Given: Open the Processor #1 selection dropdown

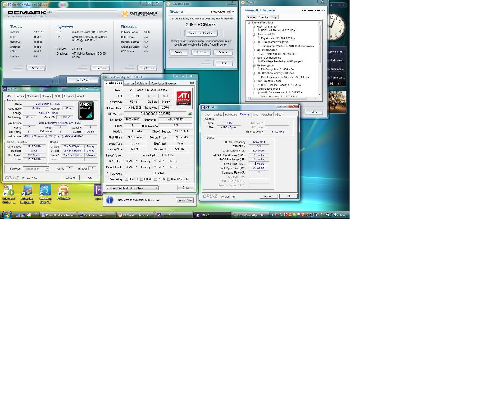Looking at the screenshot, I should click(36, 169).
